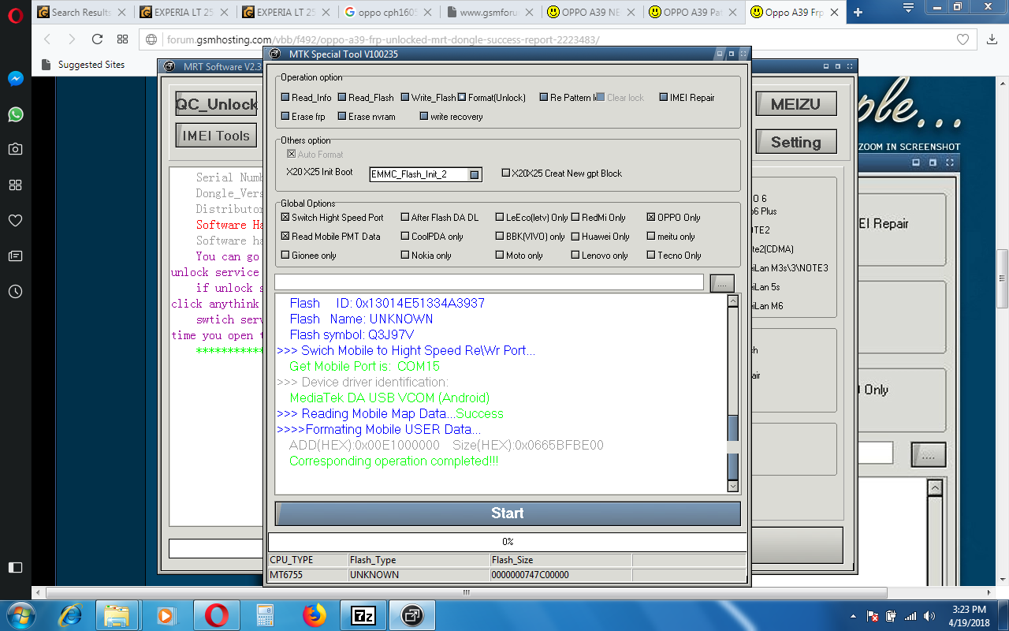Switch to the Oppo A39 Frp tab
This screenshot has width=1009, height=631.
tap(795, 12)
